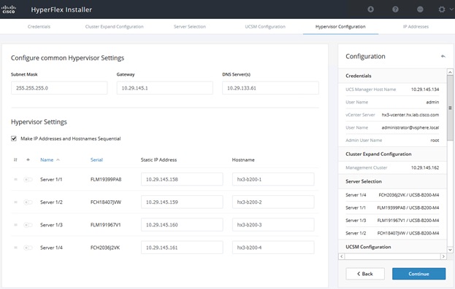Edit static IP 10.29.145.159 field

pos(182,202)
